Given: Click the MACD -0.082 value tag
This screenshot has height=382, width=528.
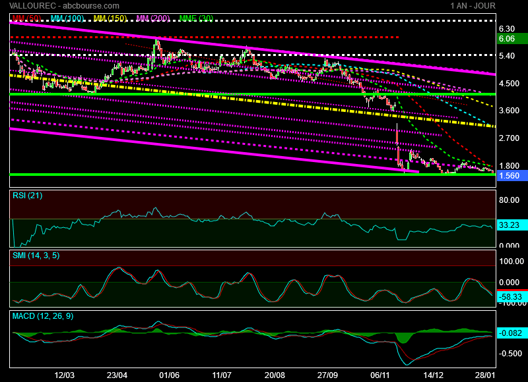Looking at the screenshot, I should (510, 333).
